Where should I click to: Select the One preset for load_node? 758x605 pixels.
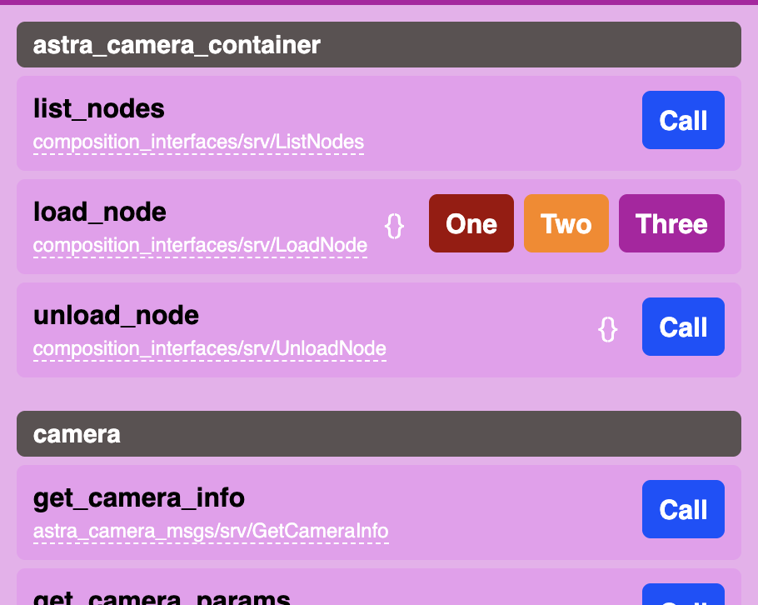point(471,223)
